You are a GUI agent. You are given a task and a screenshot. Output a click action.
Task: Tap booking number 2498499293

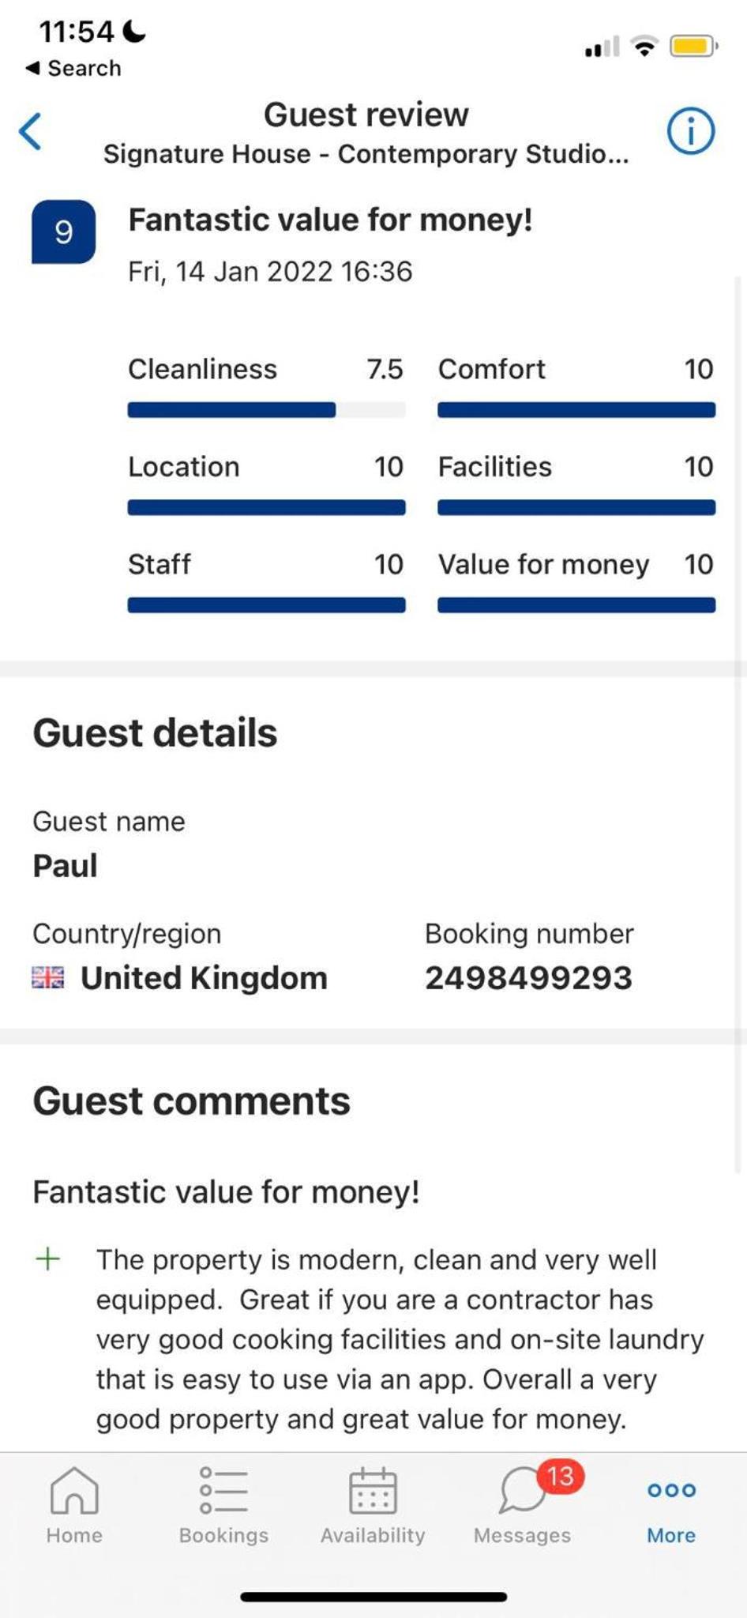pyautogui.click(x=528, y=978)
